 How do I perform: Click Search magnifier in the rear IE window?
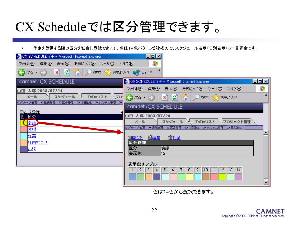[88, 72]
